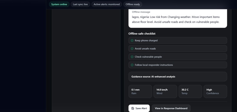Click the Offline ready status pill
This screenshot has height=112, width=237.
133,4
